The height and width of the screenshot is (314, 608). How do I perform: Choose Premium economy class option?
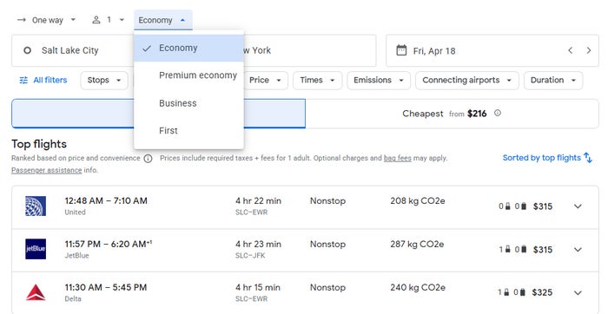188,75
